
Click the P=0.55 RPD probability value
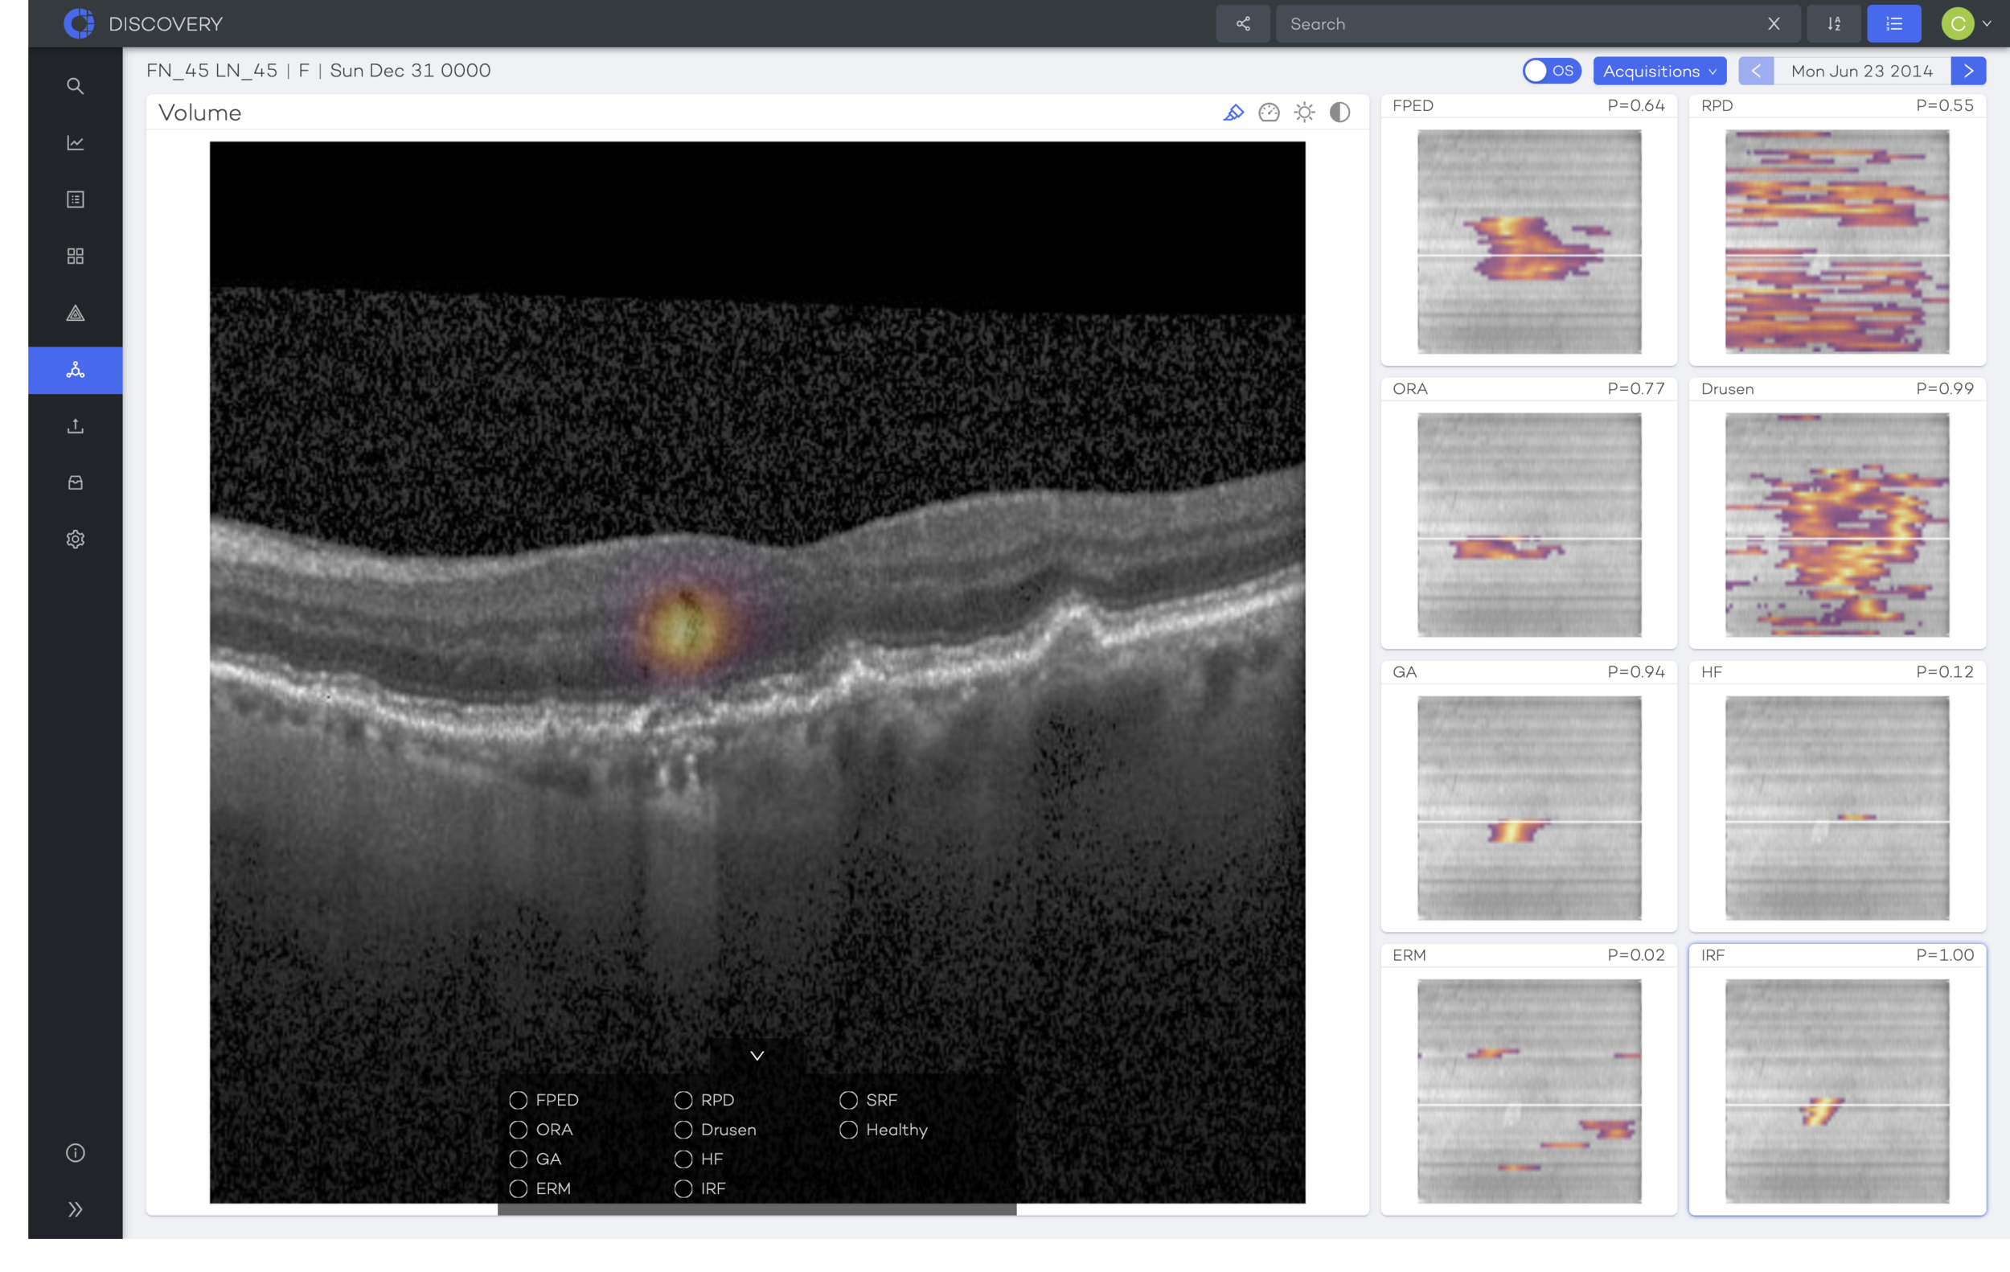1945,105
